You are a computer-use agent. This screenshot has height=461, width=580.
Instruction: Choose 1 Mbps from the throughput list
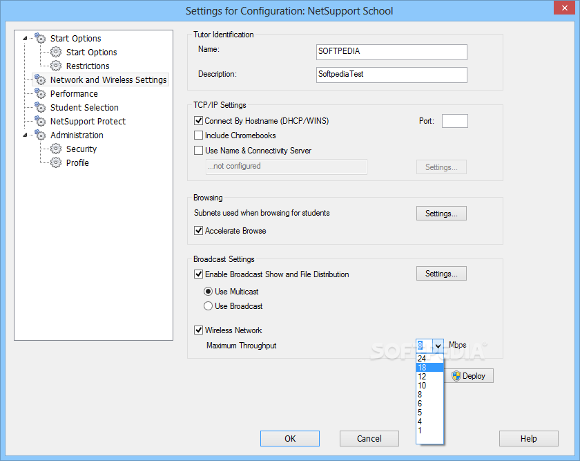click(429, 431)
